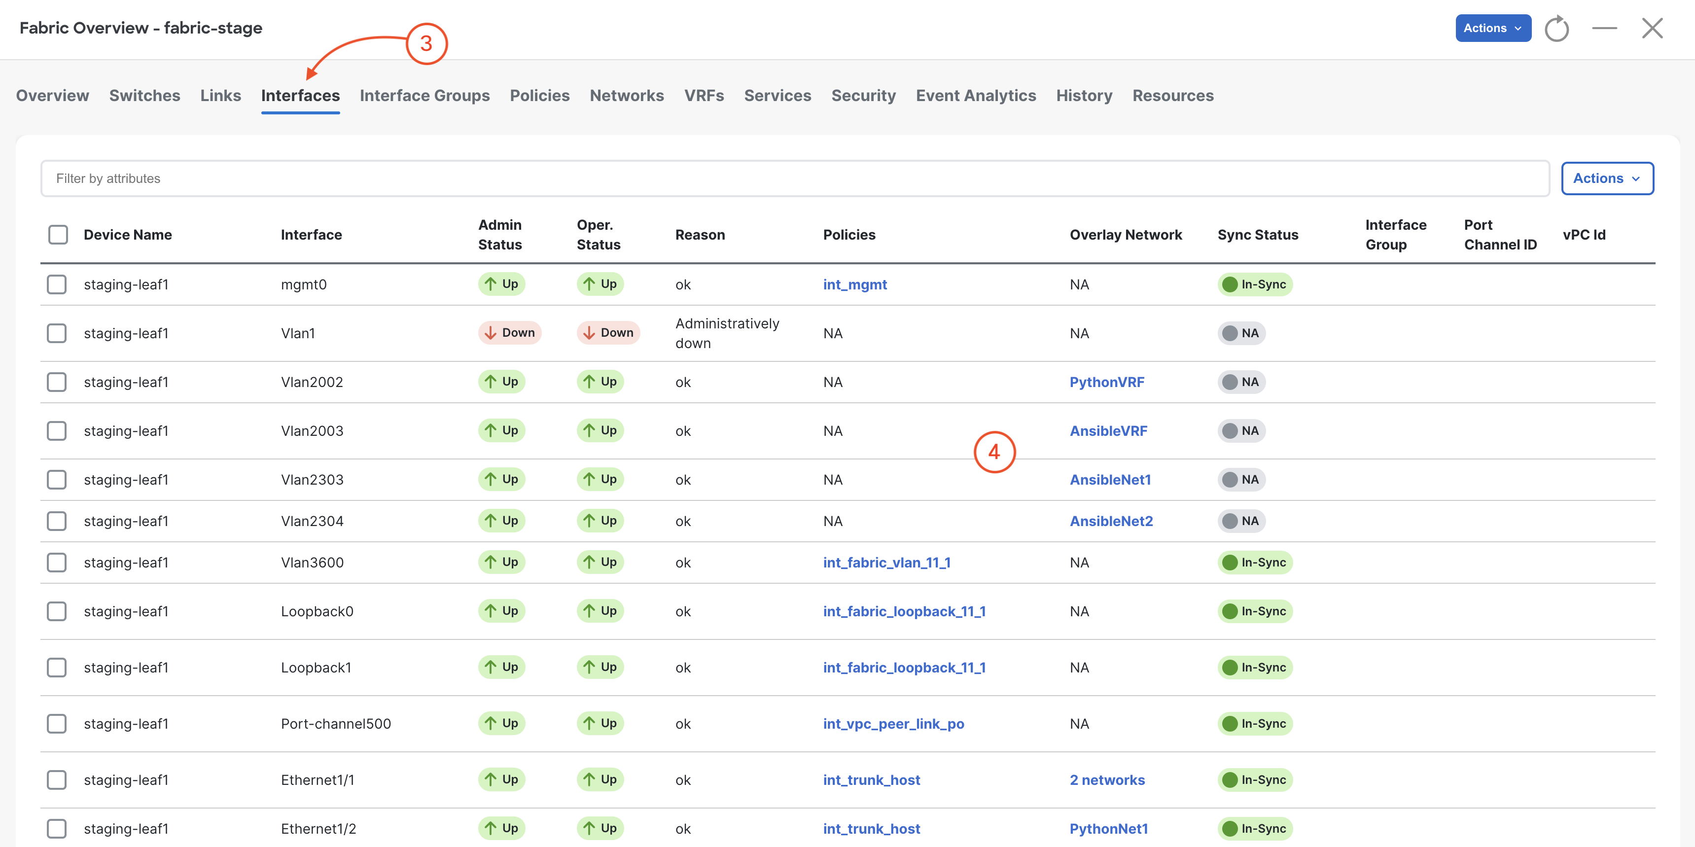The height and width of the screenshot is (847, 1695).
Task: Go to the Networks tab
Action: (627, 96)
